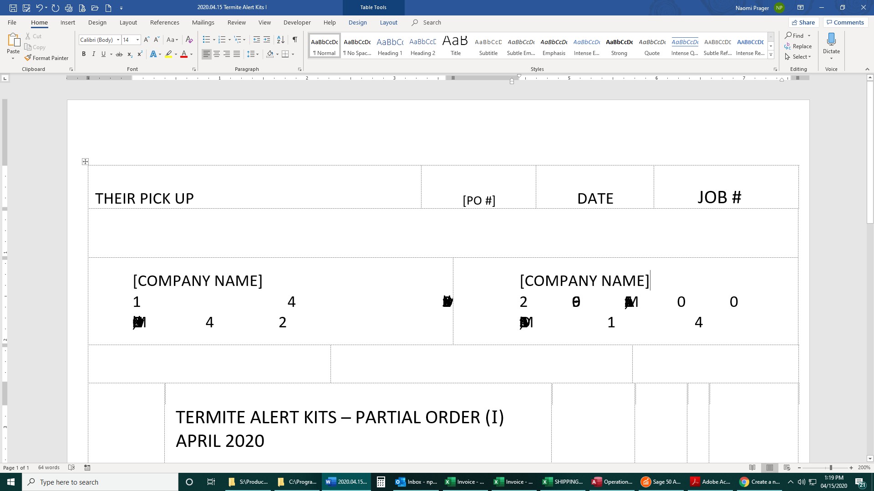Click the Replace tool
The image size is (874, 491).
(798, 46)
